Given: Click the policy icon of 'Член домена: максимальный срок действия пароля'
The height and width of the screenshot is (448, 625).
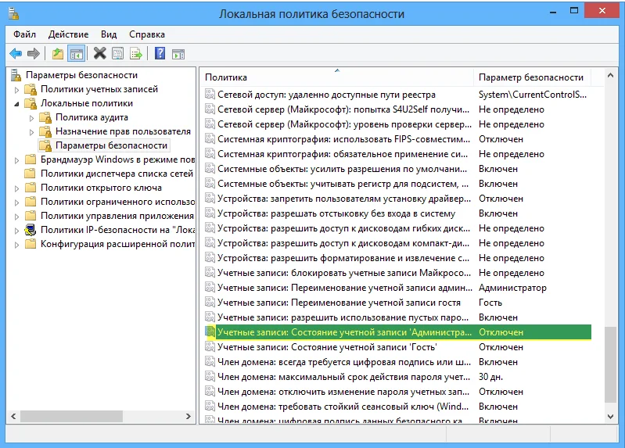Looking at the screenshot, I should click(x=210, y=376).
